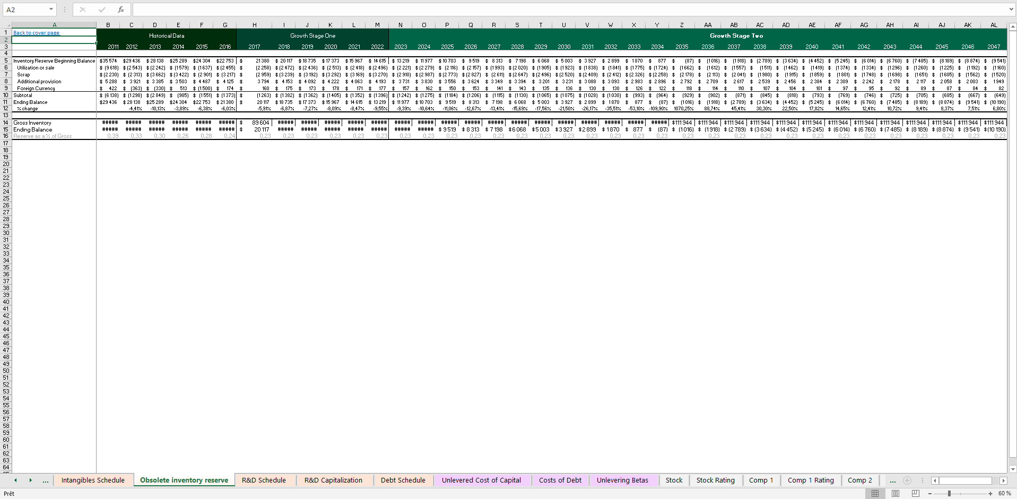The image size is (1017, 499).
Task: Open the Unlevering Betas sheet tab
Action: (622, 480)
